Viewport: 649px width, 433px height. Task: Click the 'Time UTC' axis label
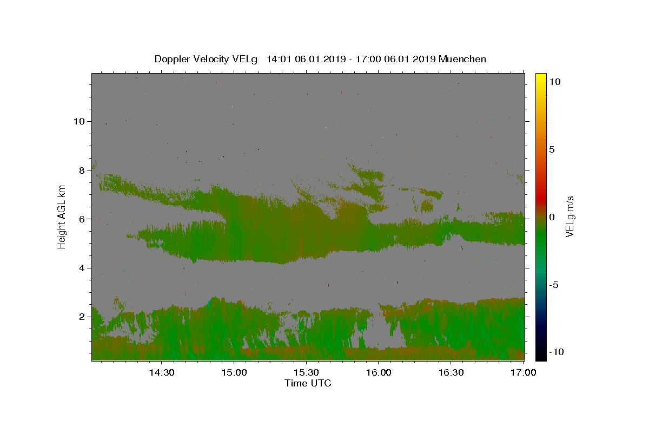click(x=308, y=383)
